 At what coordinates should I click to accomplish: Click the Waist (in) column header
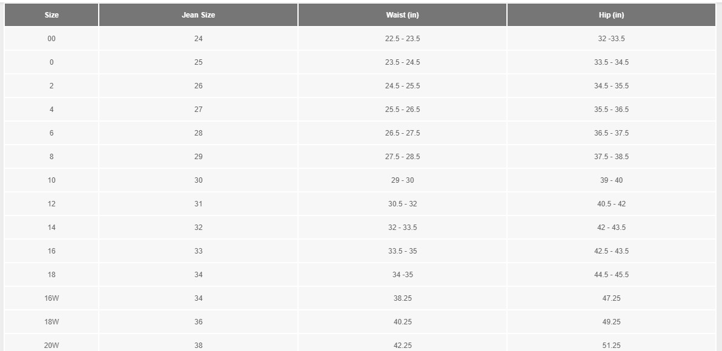402,15
